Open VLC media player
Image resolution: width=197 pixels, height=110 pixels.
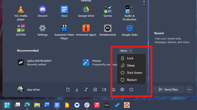pos(21,13)
